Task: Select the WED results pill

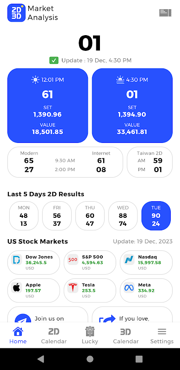Action: click(123, 216)
